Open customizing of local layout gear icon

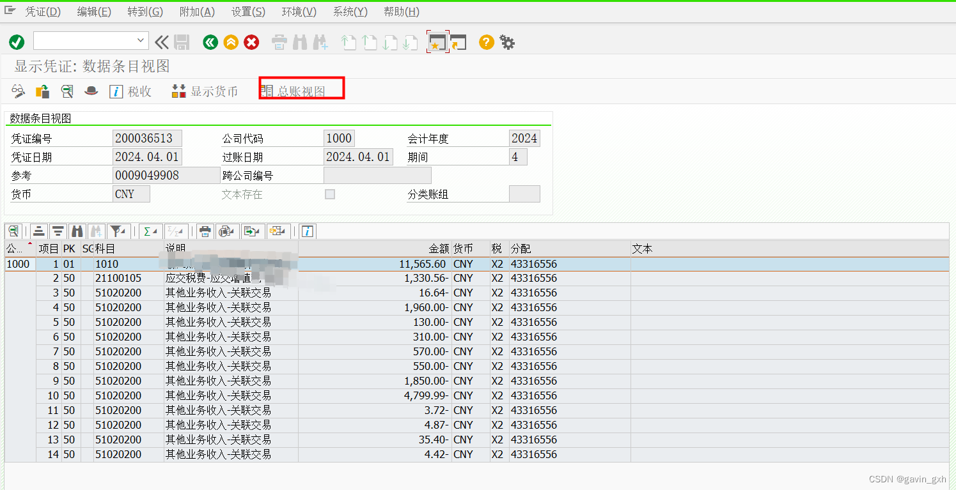pyautogui.click(x=506, y=42)
